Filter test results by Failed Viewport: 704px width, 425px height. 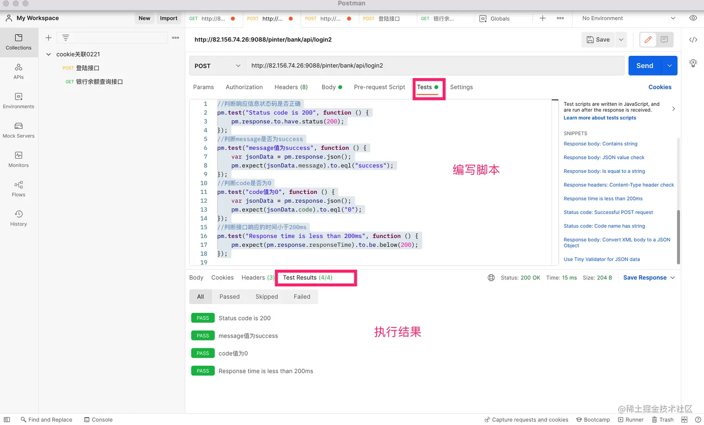tap(302, 297)
